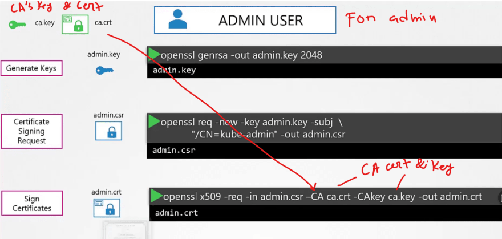The image size is (502, 239).
Task: Click the admin user person icon
Action: (177, 20)
